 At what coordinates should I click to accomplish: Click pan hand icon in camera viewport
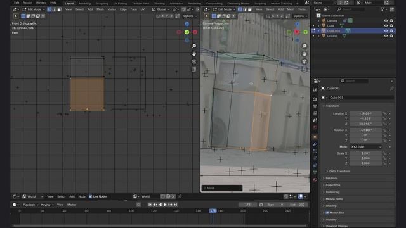click(304, 54)
